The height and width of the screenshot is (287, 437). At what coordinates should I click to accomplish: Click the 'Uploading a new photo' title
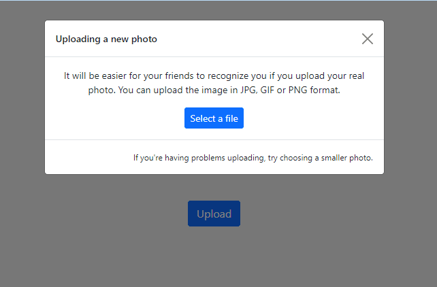tap(106, 39)
